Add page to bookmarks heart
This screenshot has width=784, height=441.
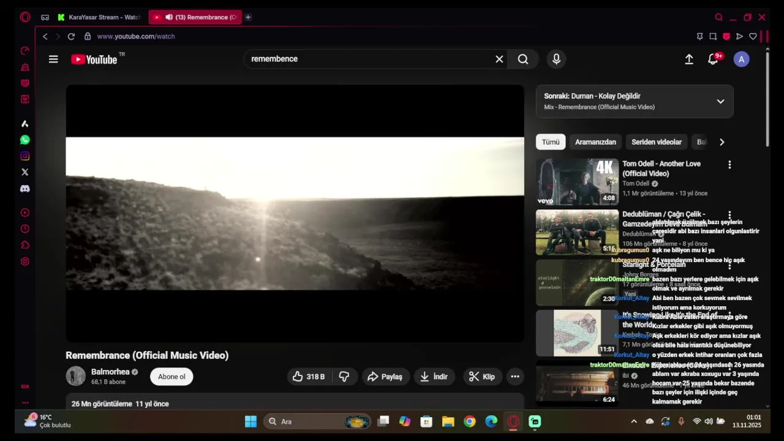click(x=753, y=37)
